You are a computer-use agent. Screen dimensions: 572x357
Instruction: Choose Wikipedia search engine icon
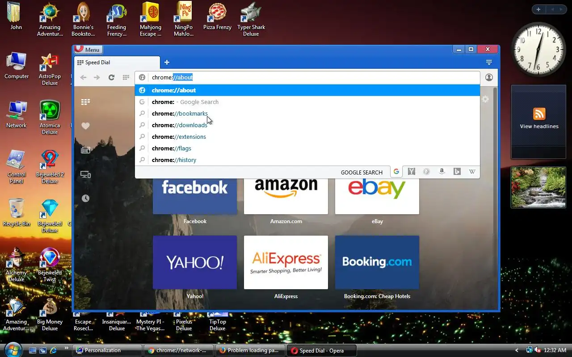472,172
